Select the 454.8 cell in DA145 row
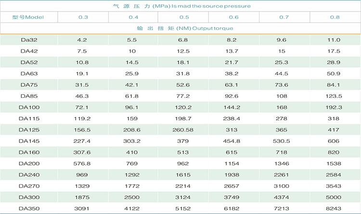 point(233,141)
